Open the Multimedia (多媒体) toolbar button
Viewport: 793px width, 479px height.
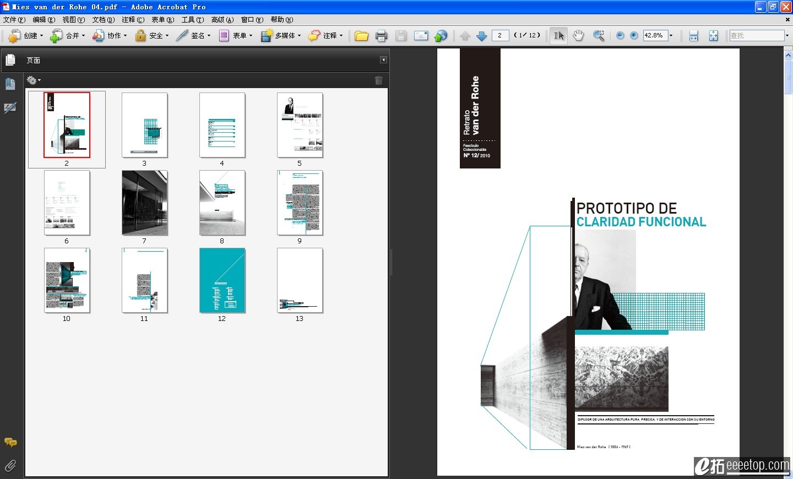280,35
